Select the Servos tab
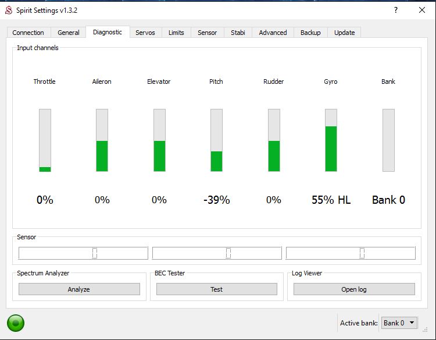Viewport: 436px width, 340px height. click(145, 33)
